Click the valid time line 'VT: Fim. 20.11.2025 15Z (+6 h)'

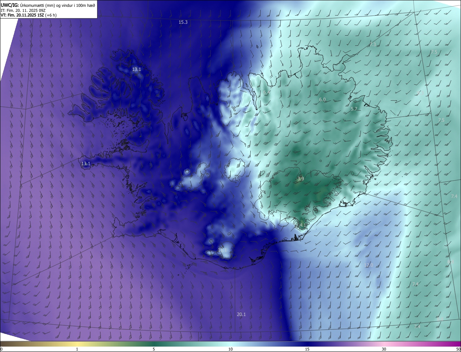(29, 15)
